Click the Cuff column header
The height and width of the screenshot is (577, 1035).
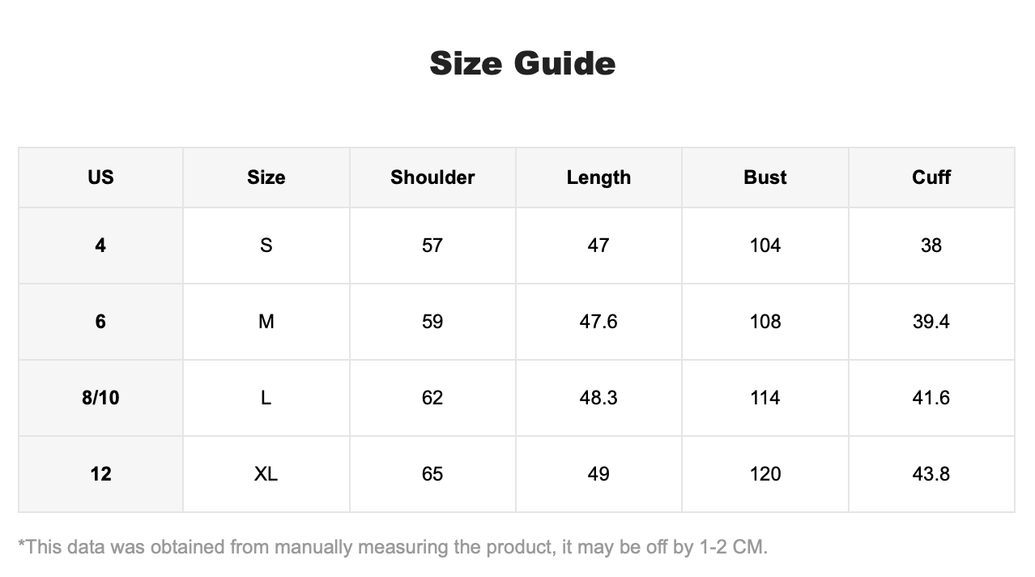click(931, 177)
